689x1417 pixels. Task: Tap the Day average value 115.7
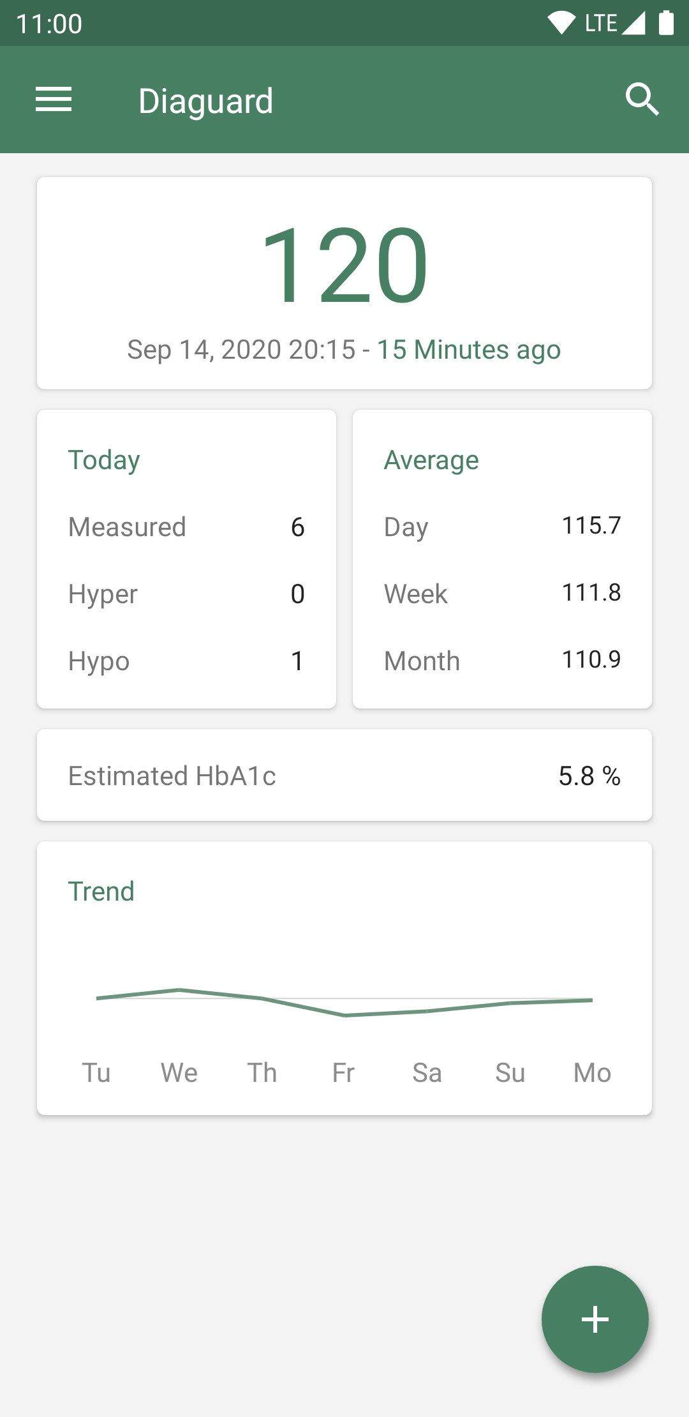coord(591,526)
